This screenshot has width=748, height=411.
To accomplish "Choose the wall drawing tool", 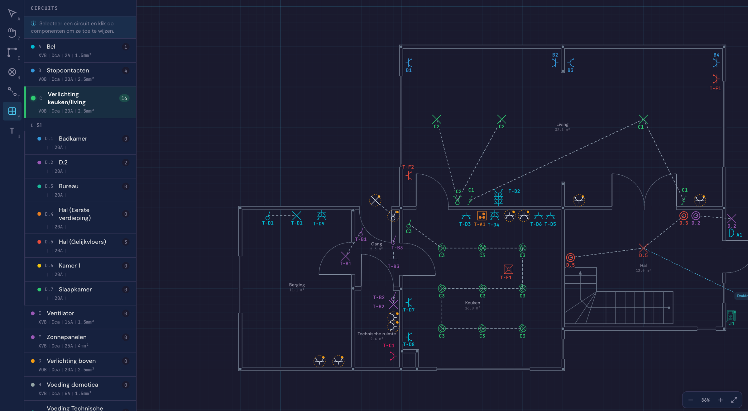I will coord(12,52).
